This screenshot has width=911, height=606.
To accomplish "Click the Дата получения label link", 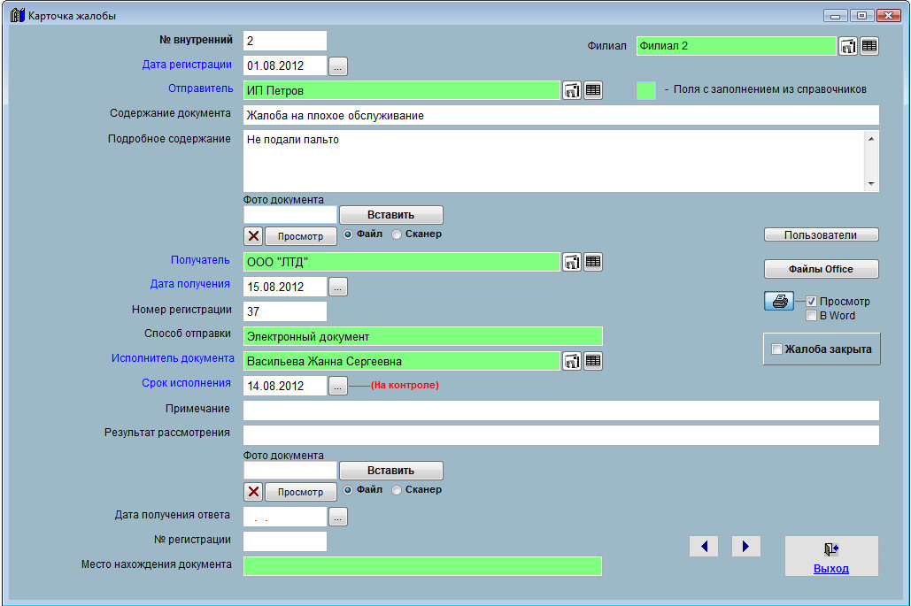I will coord(190,284).
